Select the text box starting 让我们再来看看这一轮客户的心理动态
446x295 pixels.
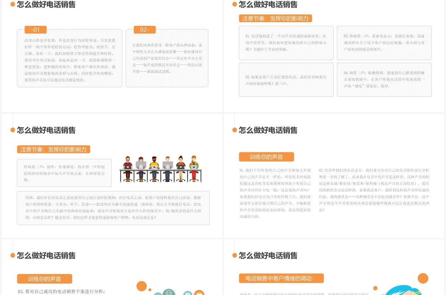pos(167,58)
